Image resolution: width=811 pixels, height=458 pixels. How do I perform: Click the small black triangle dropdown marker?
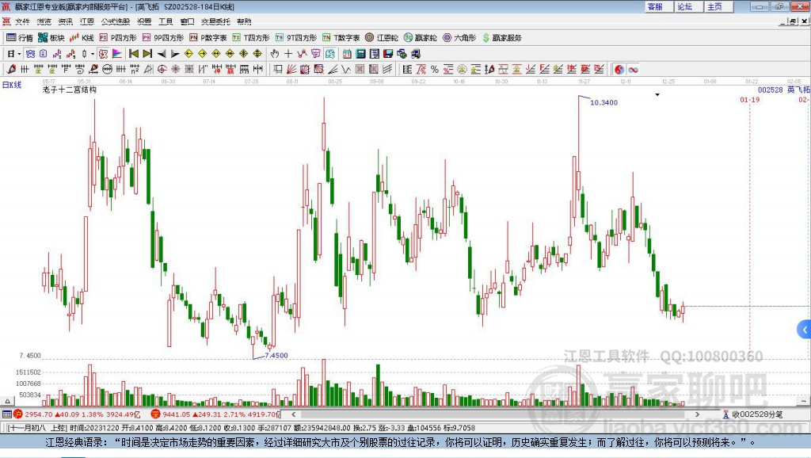(x=657, y=95)
